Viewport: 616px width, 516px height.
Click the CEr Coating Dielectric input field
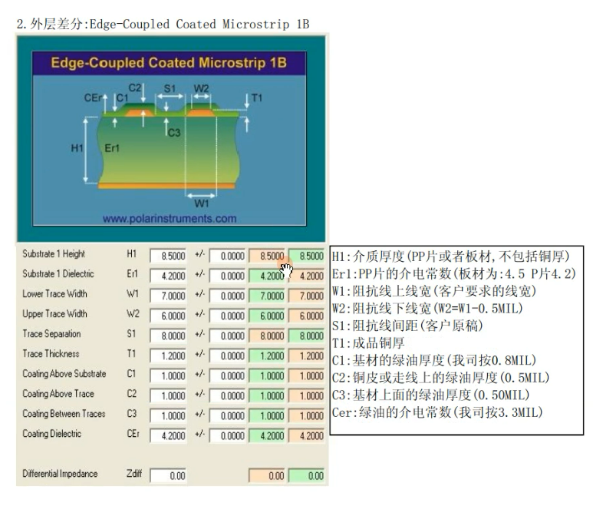(168, 436)
